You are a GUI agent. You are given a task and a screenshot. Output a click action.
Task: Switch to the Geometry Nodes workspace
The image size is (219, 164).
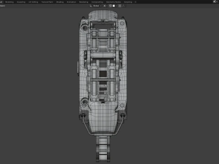click(x=114, y=2)
